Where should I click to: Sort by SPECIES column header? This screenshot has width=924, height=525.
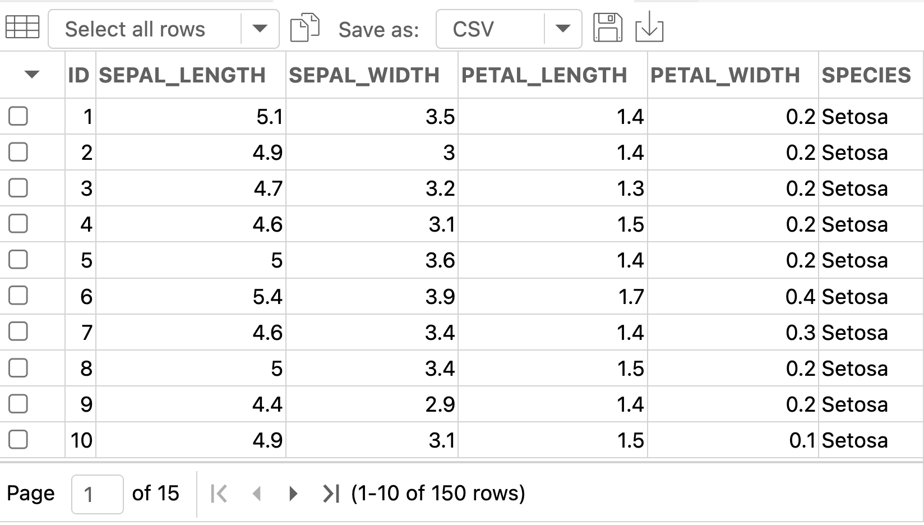866,75
